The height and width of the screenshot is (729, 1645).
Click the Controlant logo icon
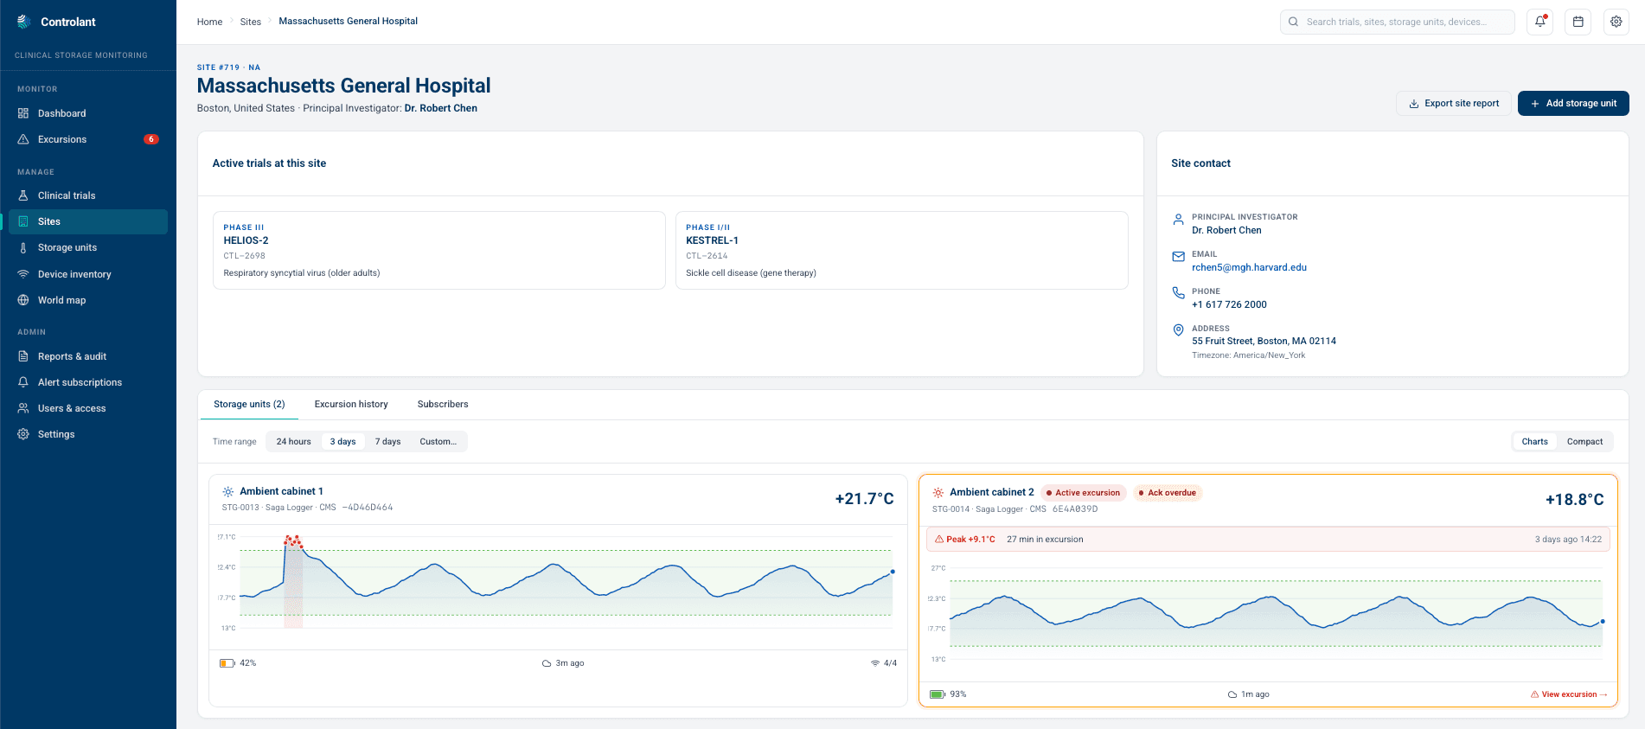tap(24, 22)
